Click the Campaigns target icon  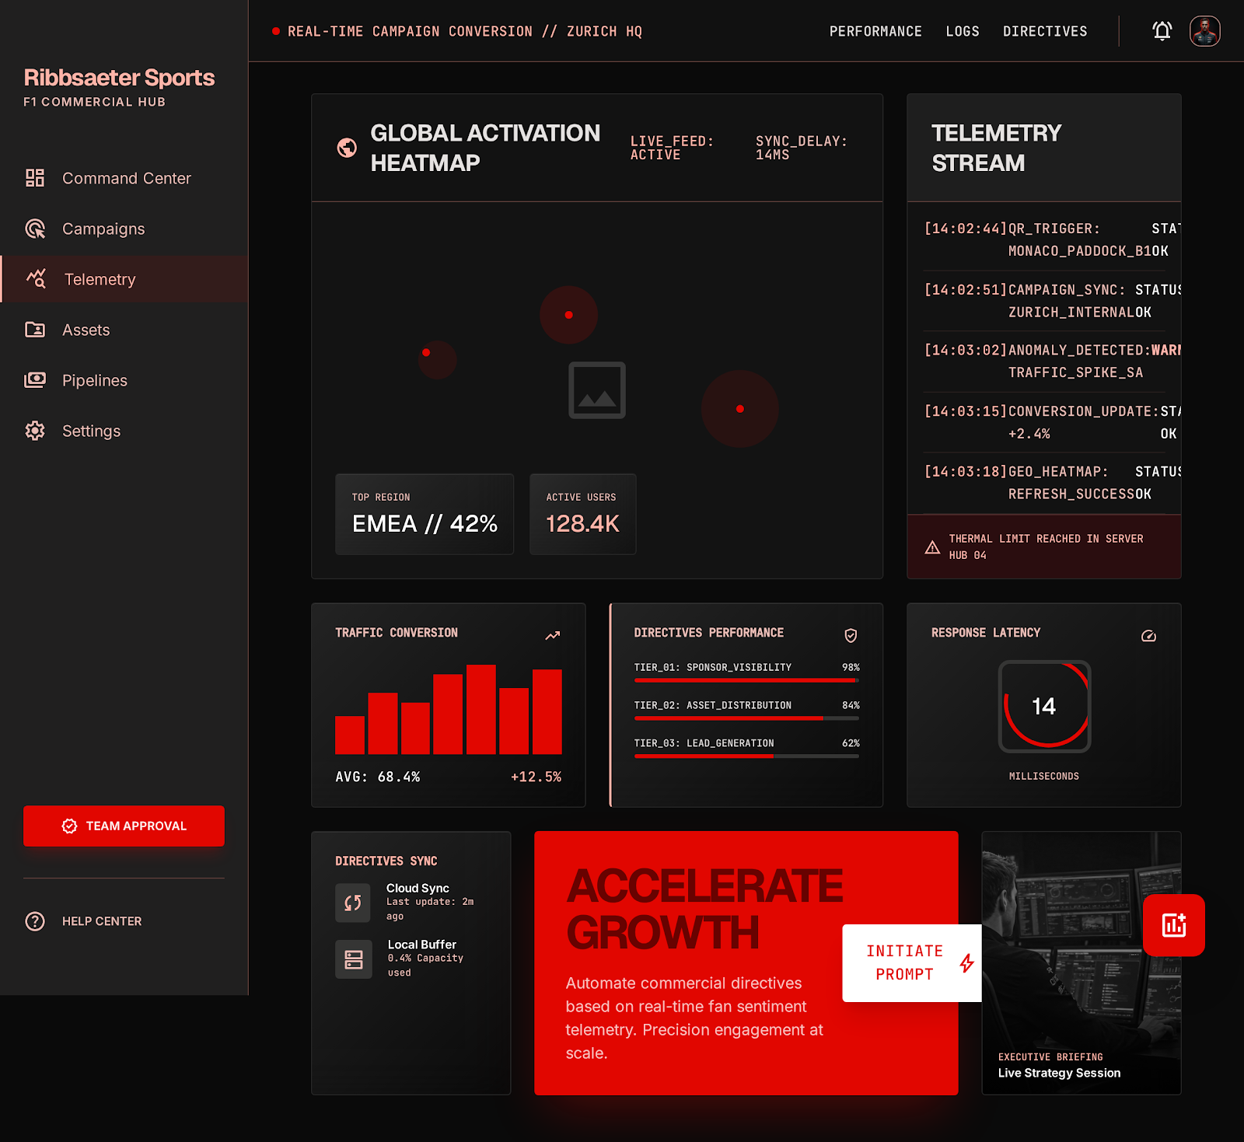click(x=35, y=229)
